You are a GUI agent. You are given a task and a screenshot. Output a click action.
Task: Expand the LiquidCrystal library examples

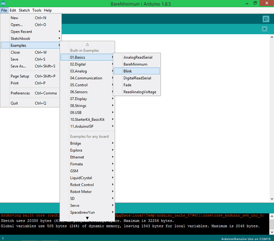click(87, 178)
